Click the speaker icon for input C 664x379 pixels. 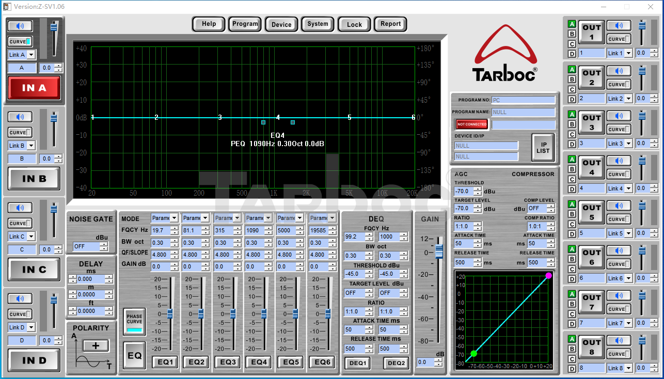pos(20,208)
